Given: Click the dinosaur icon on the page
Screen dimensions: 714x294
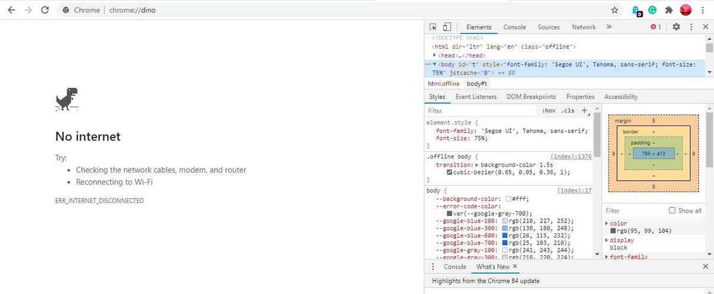Looking at the screenshot, I should pyautogui.click(x=67, y=99).
